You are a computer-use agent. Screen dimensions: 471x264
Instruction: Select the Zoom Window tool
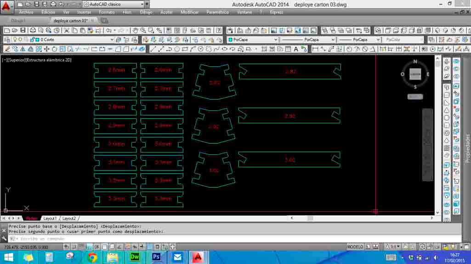[x=151, y=30]
